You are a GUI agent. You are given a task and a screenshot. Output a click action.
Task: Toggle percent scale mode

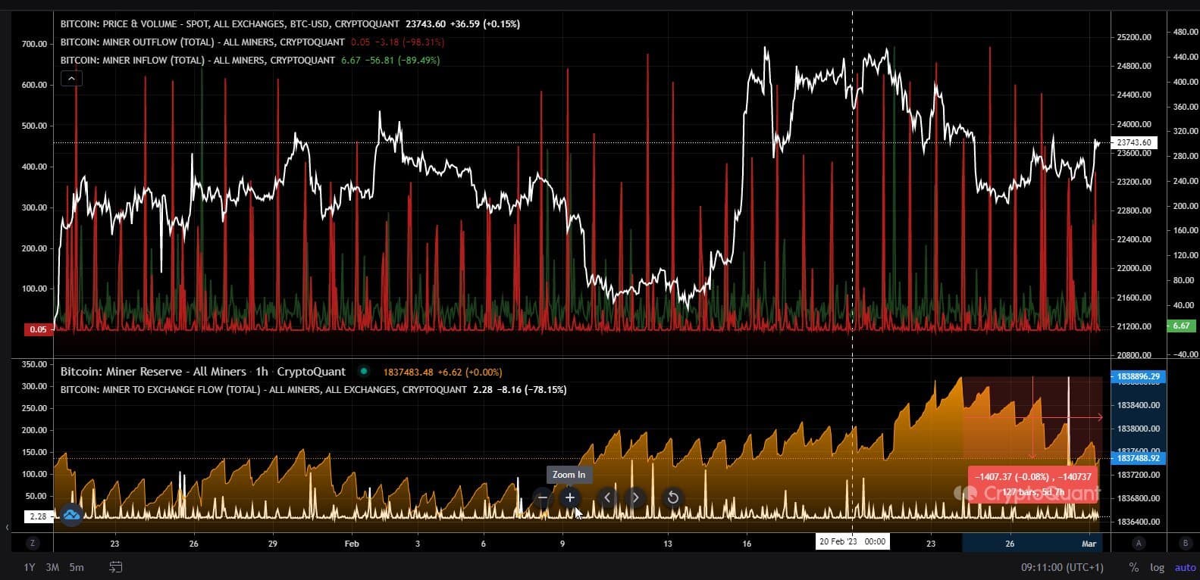pos(1134,567)
